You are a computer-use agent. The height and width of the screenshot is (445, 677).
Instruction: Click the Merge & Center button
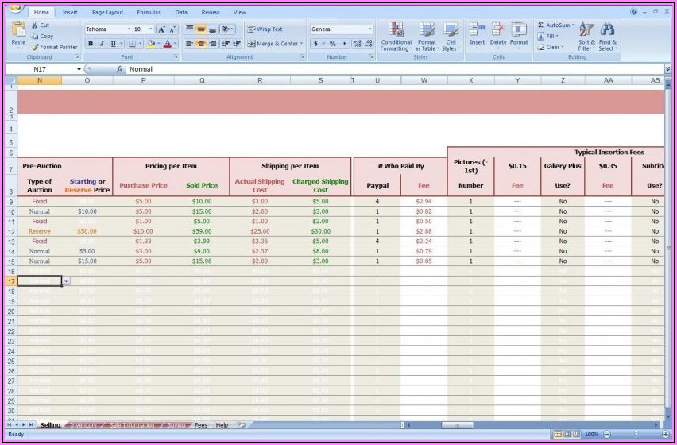click(x=274, y=44)
